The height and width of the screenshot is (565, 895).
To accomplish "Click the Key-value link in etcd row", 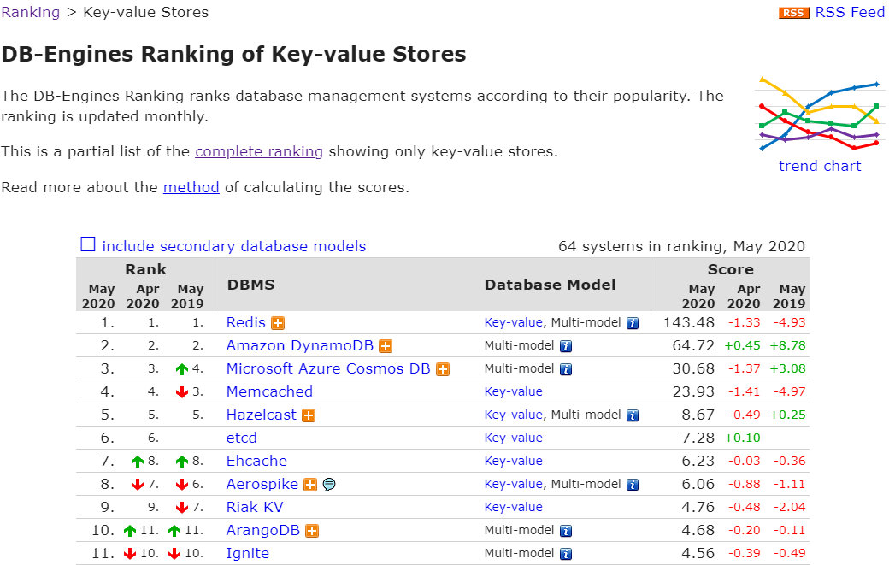I will coord(513,438).
